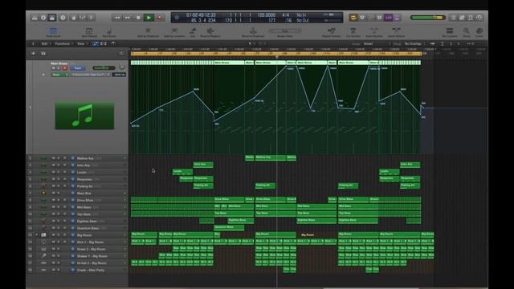Screen dimensions: 514x289
Task: Open the Smart Controls knob icon
Action: coord(74,18)
